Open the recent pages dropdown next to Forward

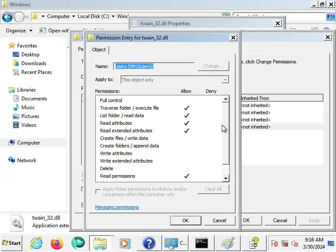pyautogui.click(x=27, y=17)
